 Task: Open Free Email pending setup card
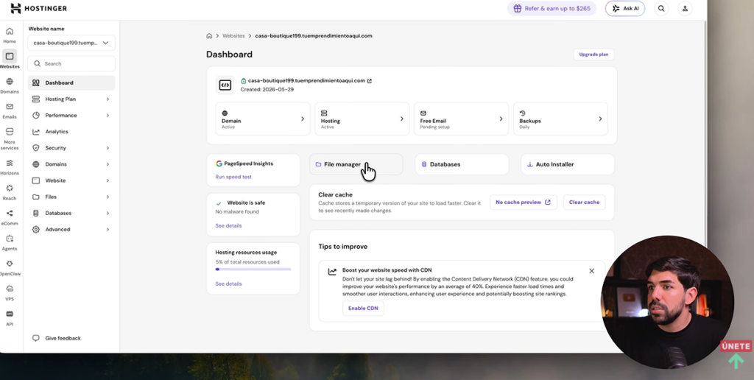[461, 119]
